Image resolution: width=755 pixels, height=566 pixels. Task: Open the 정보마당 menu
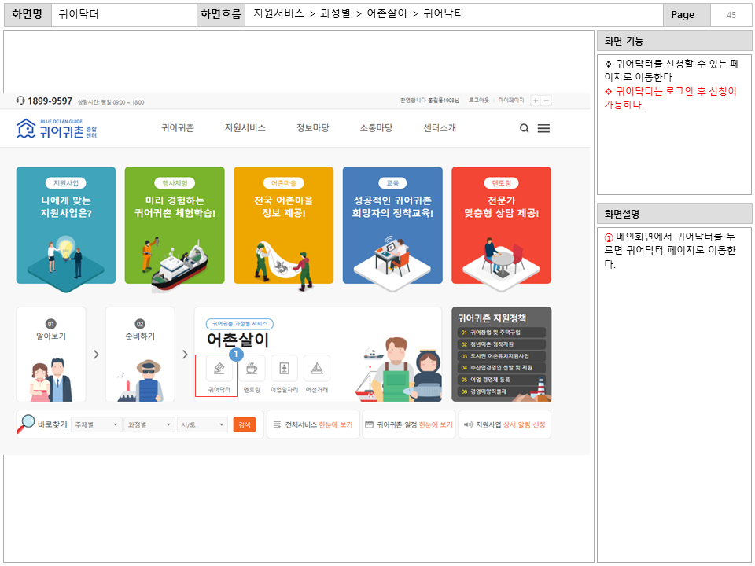[x=312, y=128]
